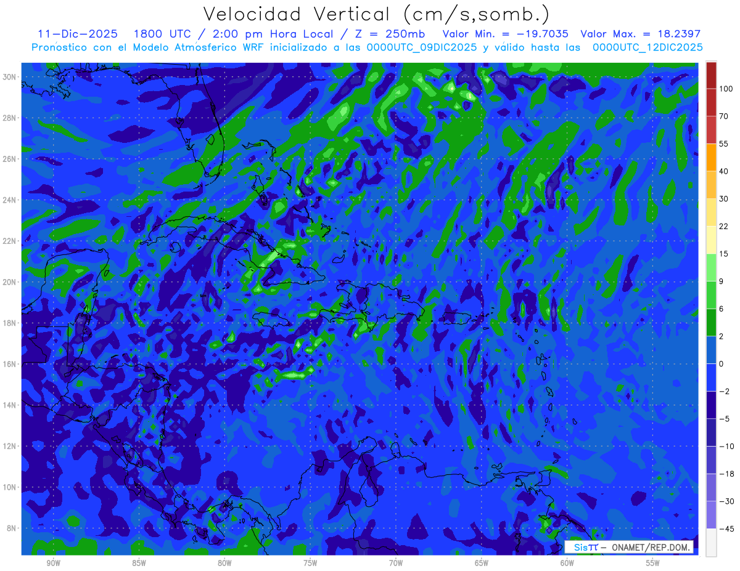
Task: Select the dark green swatch between 2 and 6
Action: click(711, 322)
